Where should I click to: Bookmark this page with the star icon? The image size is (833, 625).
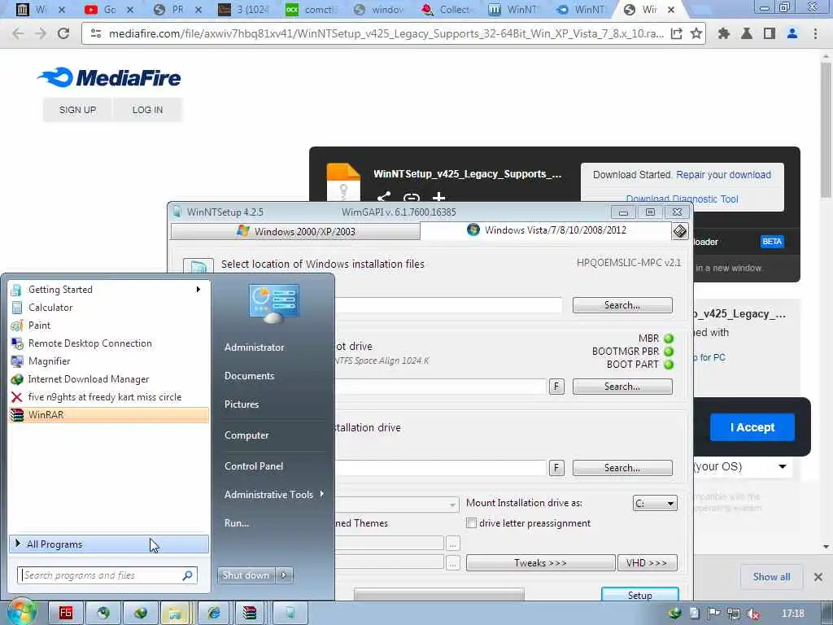(696, 33)
